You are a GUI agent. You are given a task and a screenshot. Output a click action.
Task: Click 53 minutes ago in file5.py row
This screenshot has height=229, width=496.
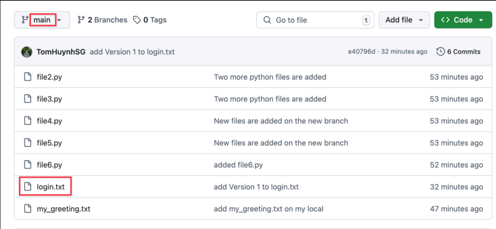tap(457, 143)
